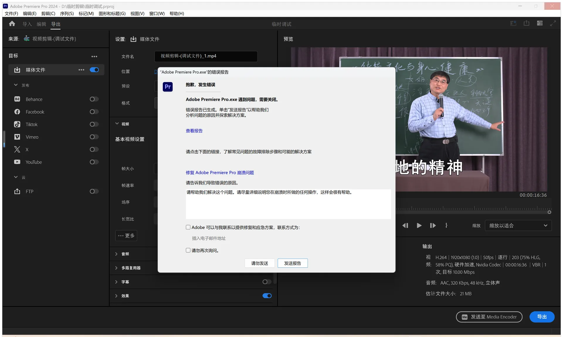
Task: Click the 发送报告 button
Action: pos(292,263)
